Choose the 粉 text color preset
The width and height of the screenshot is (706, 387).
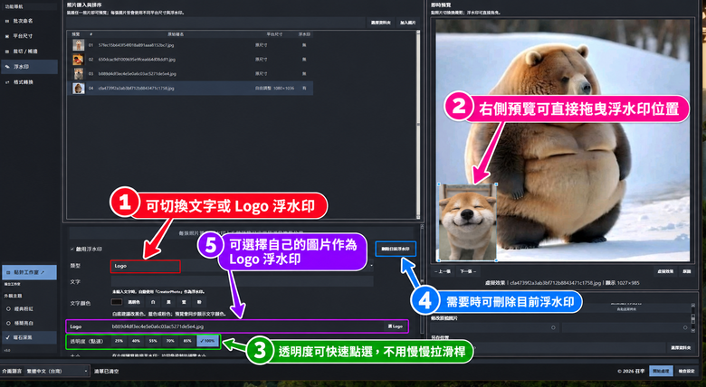(x=199, y=302)
